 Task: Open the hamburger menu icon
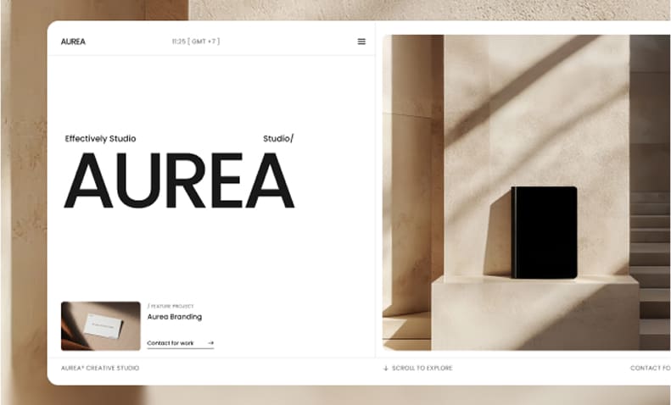point(361,42)
